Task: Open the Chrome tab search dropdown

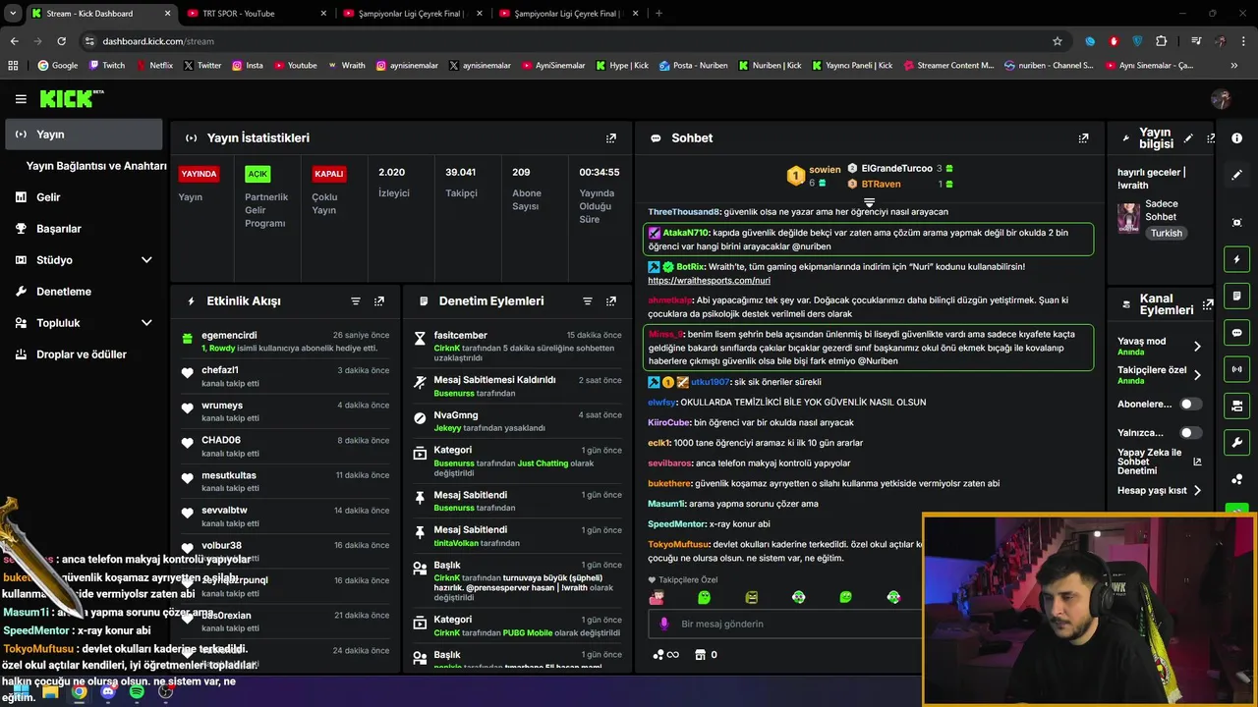Action: point(13,13)
